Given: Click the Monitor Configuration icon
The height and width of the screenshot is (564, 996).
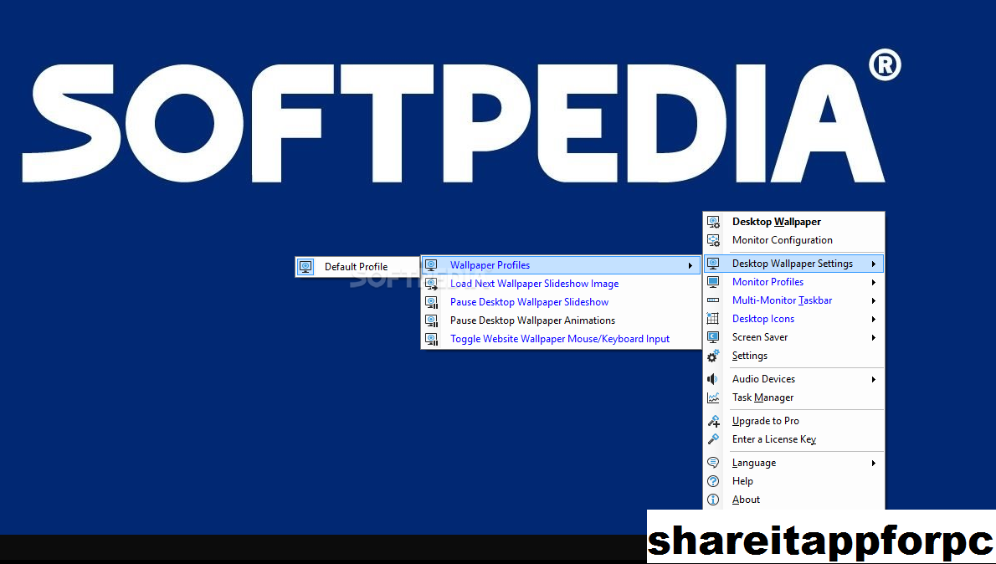Looking at the screenshot, I should (x=713, y=240).
